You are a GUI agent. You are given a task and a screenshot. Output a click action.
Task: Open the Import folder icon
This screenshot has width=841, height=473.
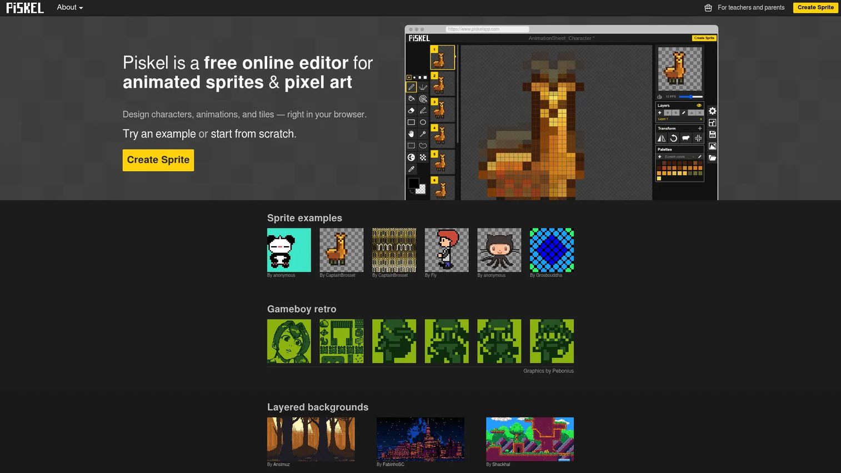pos(712,158)
